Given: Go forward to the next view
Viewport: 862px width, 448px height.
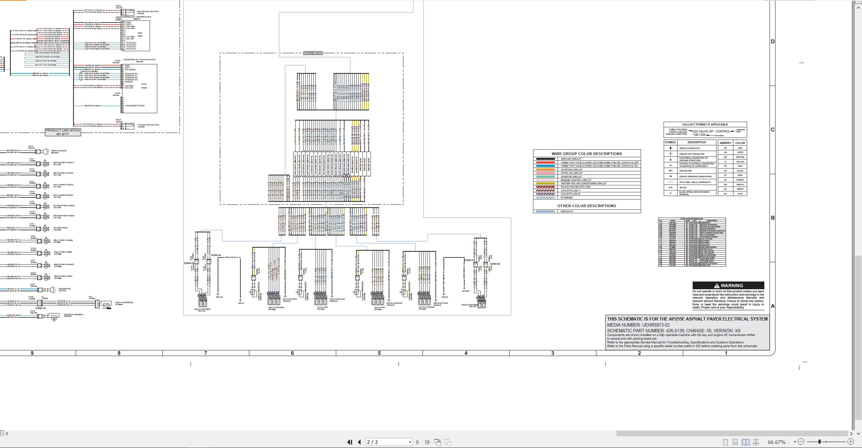Looking at the screenshot, I should 448,442.
